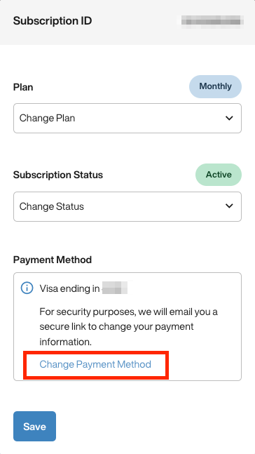The height and width of the screenshot is (454, 255).
Task: Click the green Active status badge
Action: 219,175
